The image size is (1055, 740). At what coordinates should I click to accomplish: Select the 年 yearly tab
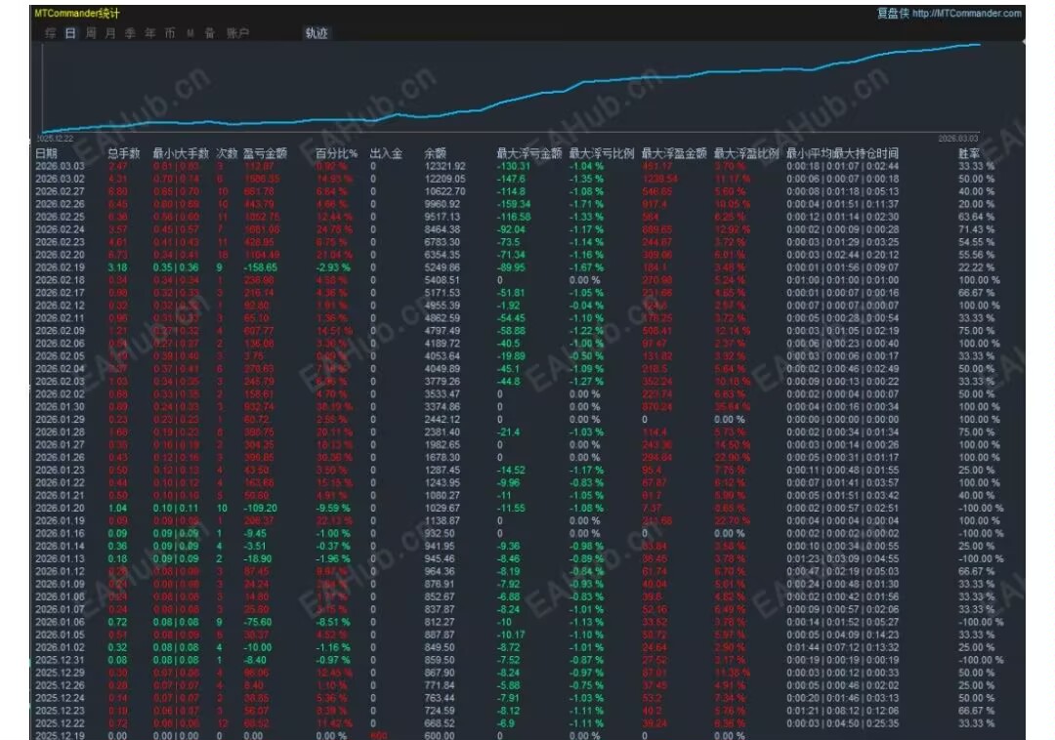click(150, 33)
